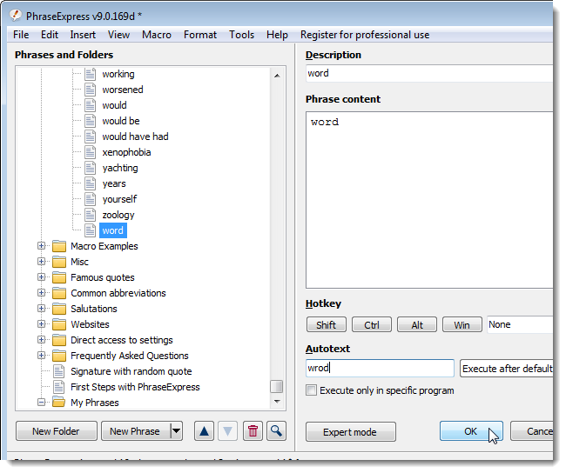
Task: Select the document icon beside zoology
Action: (x=90, y=215)
